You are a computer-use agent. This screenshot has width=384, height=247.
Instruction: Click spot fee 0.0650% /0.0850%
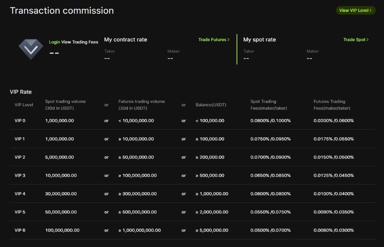(270, 175)
